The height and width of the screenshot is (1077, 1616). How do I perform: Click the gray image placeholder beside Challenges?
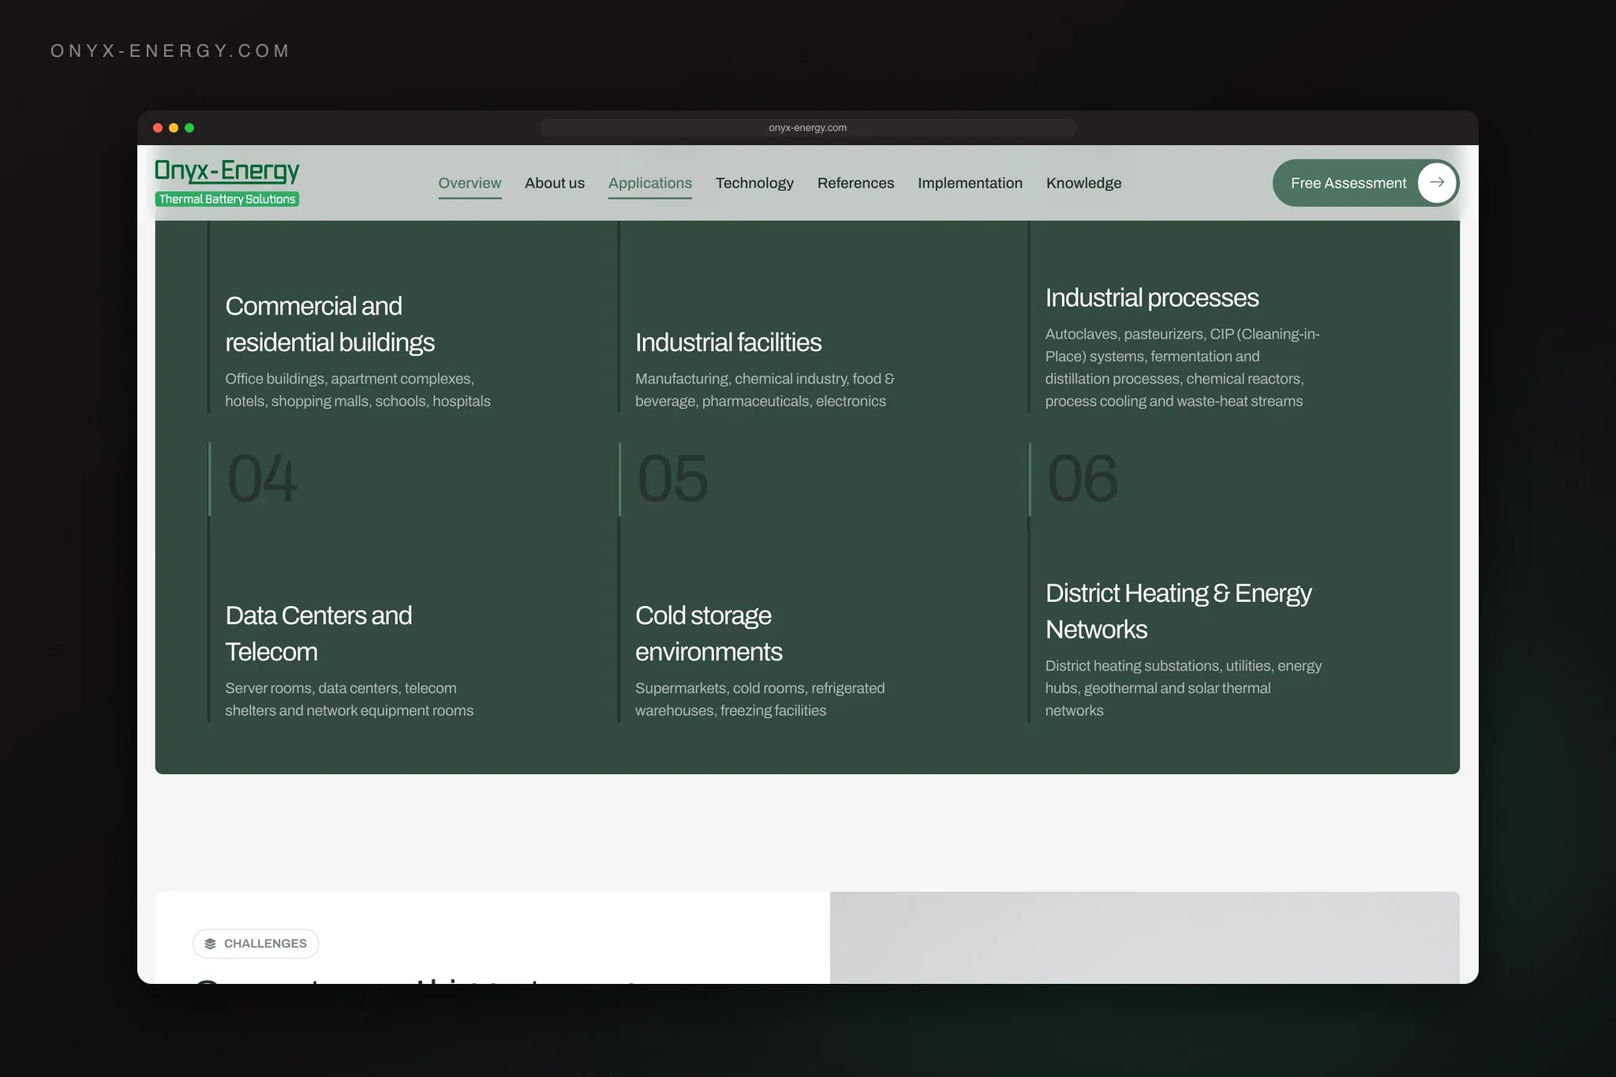(1144, 937)
